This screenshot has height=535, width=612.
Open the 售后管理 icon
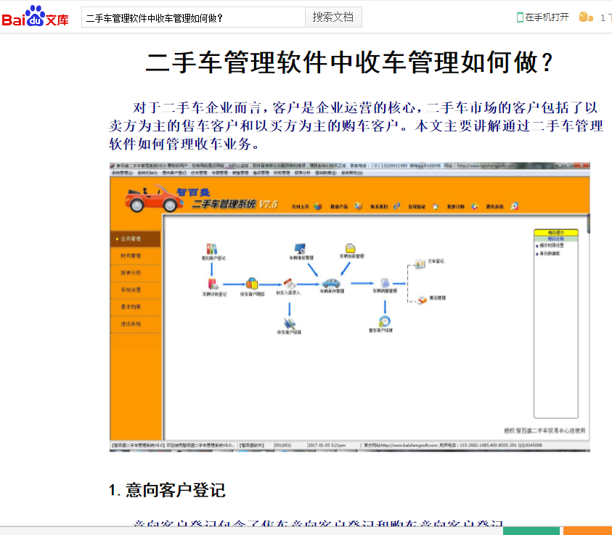[x=422, y=298]
